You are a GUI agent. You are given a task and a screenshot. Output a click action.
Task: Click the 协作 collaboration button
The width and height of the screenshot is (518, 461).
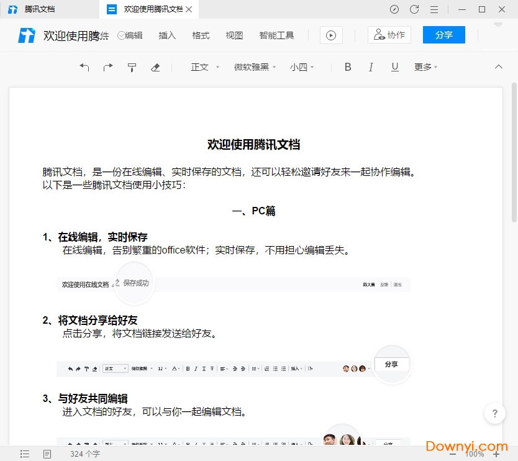coord(389,35)
